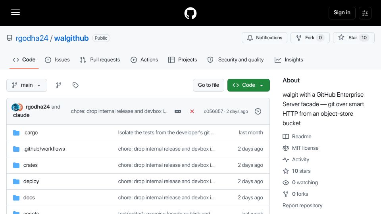Viewport: 381px width, 214px height.
Task: Open the Projects tab
Action: coord(183,60)
